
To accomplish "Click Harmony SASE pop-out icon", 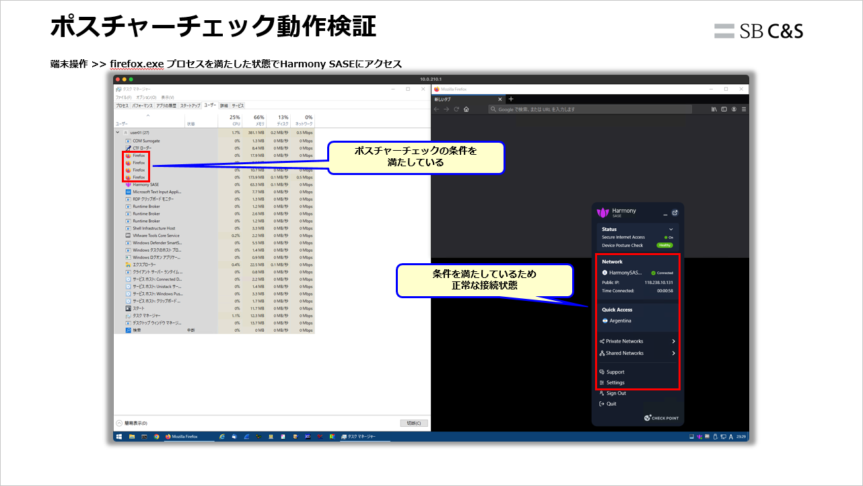I will click(675, 213).
